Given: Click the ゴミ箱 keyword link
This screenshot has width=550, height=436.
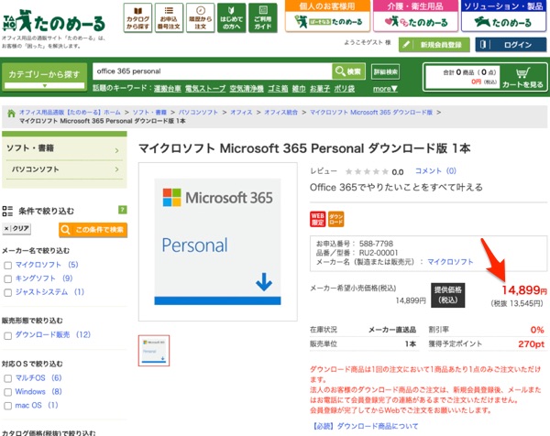Looking at the screenshot, I should 278,89.
